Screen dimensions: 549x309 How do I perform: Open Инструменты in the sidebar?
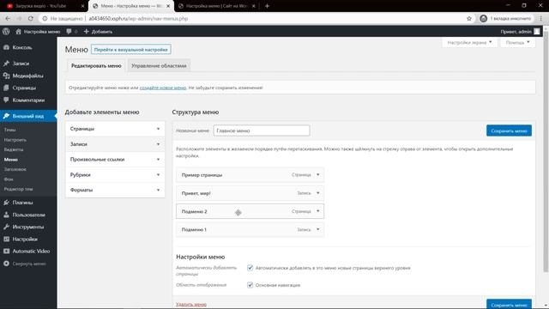tap(28, 227)
